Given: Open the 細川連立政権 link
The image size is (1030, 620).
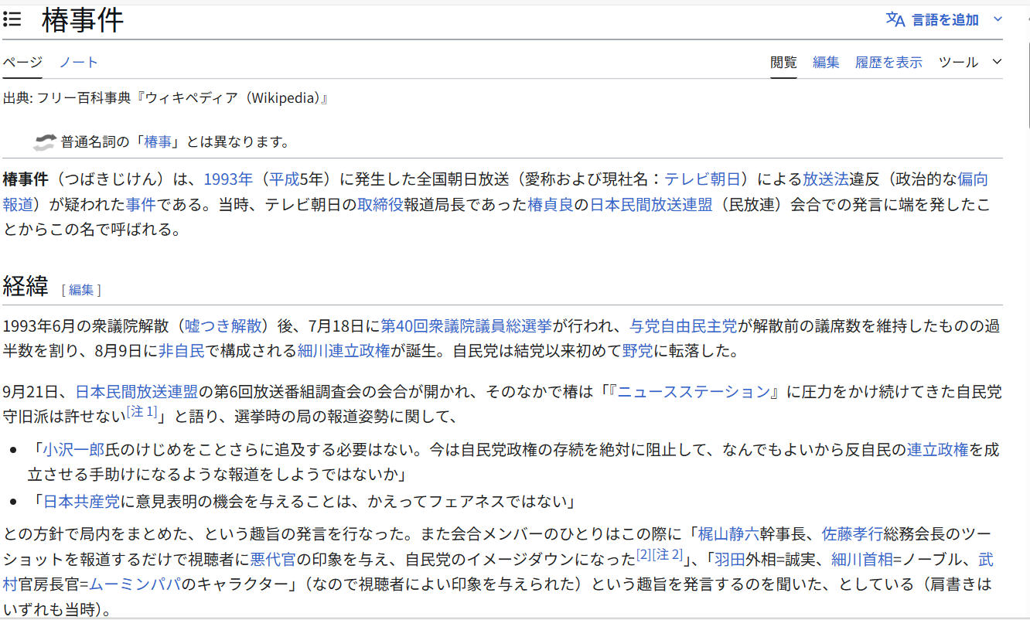Looking at the screenshot, I should point(344,351).
